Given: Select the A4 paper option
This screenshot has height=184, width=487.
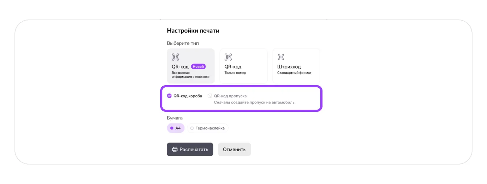Looking at the screenshot, I should (x=176, y=128).
